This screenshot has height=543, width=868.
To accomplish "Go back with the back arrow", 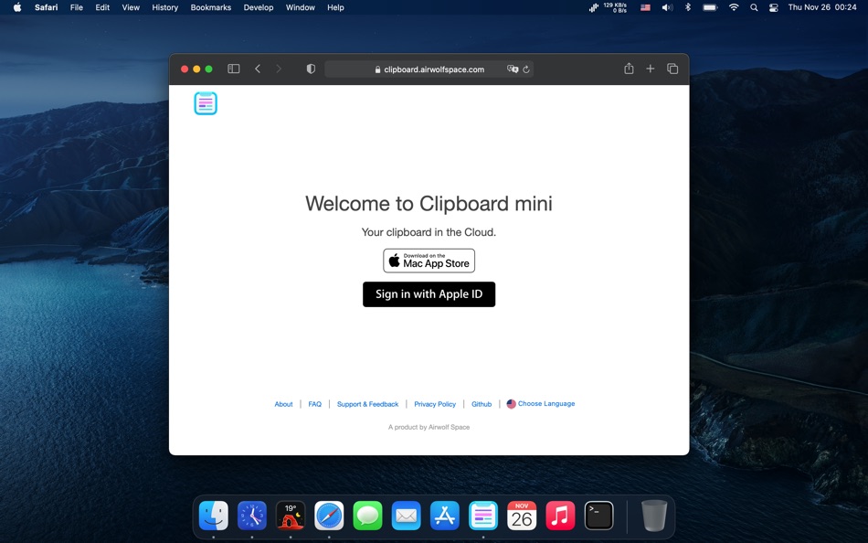I will coord(258,69).
